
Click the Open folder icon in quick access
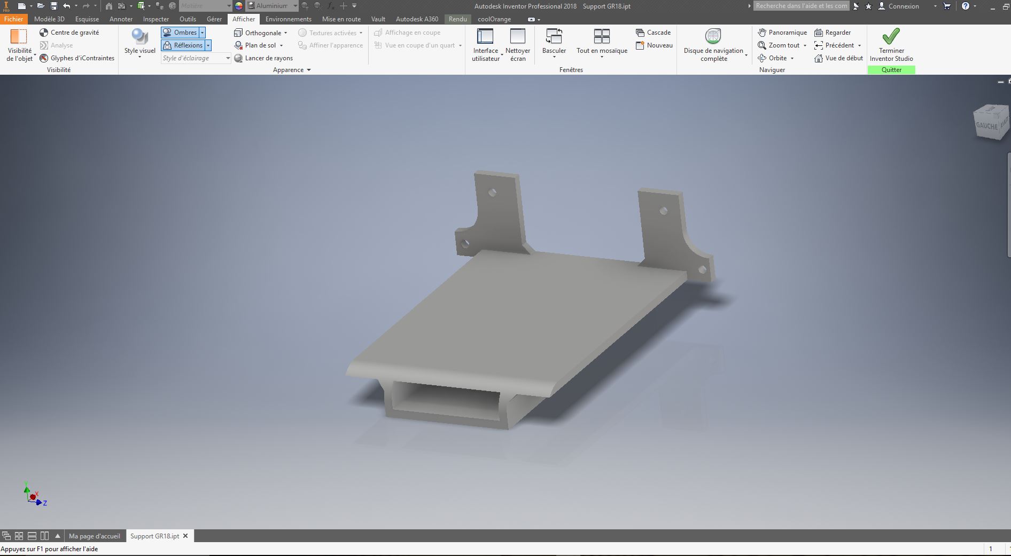tap(41, 6)
